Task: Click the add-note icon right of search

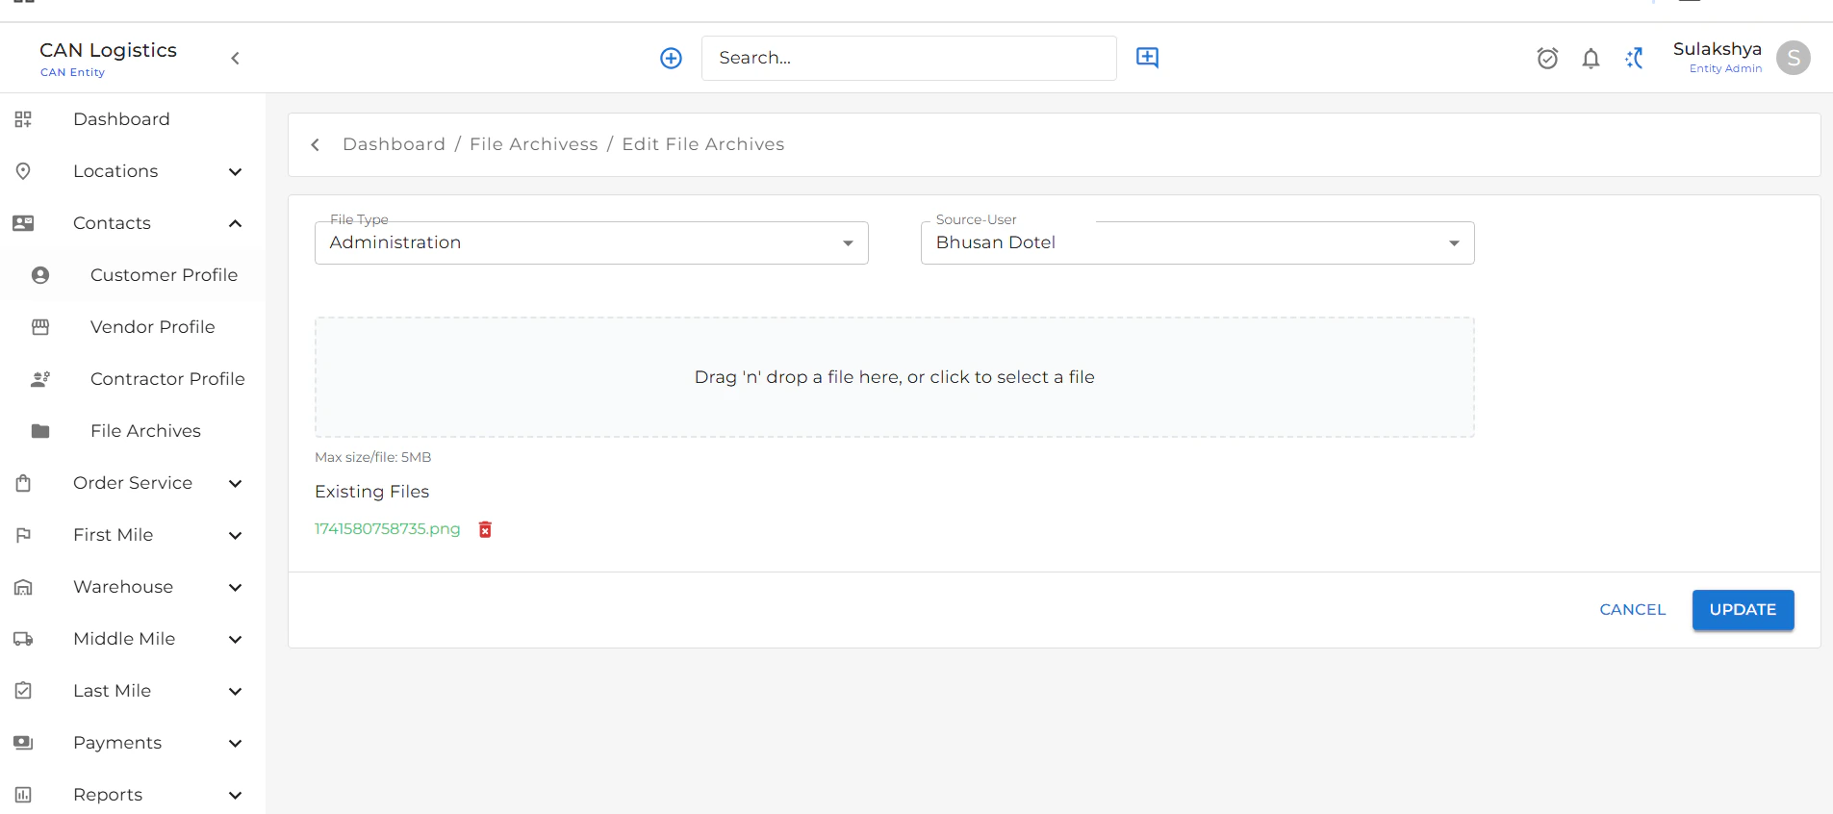Action: point(1147,58)
